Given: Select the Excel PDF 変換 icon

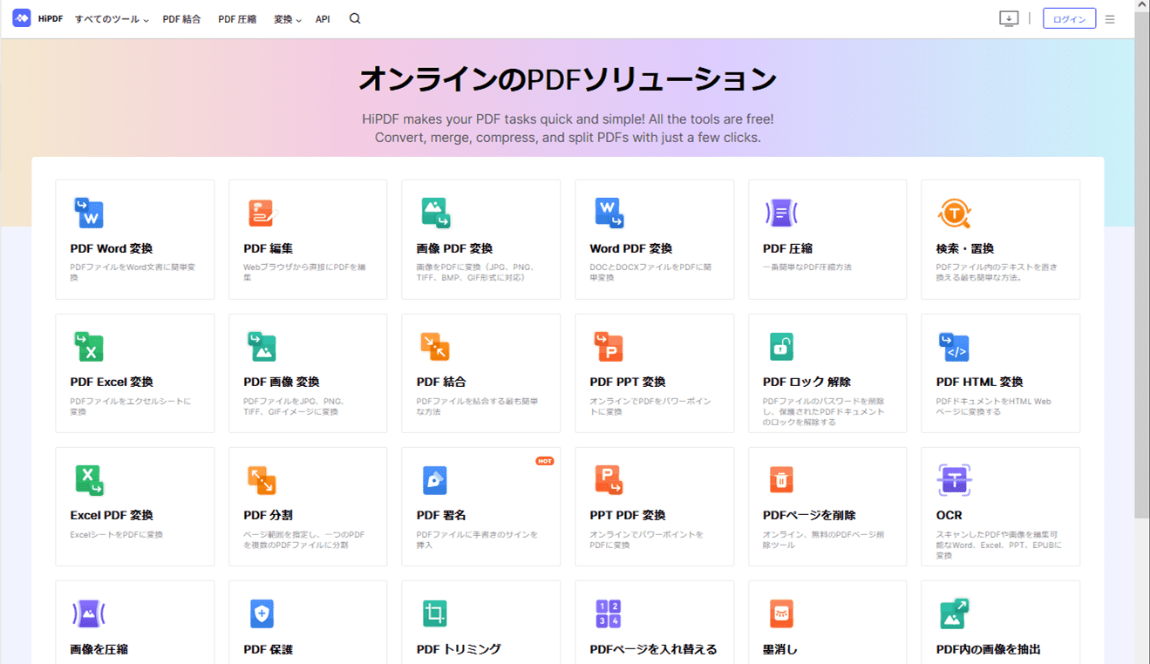Looking at the screenshot, I should (x=89, y=480).
